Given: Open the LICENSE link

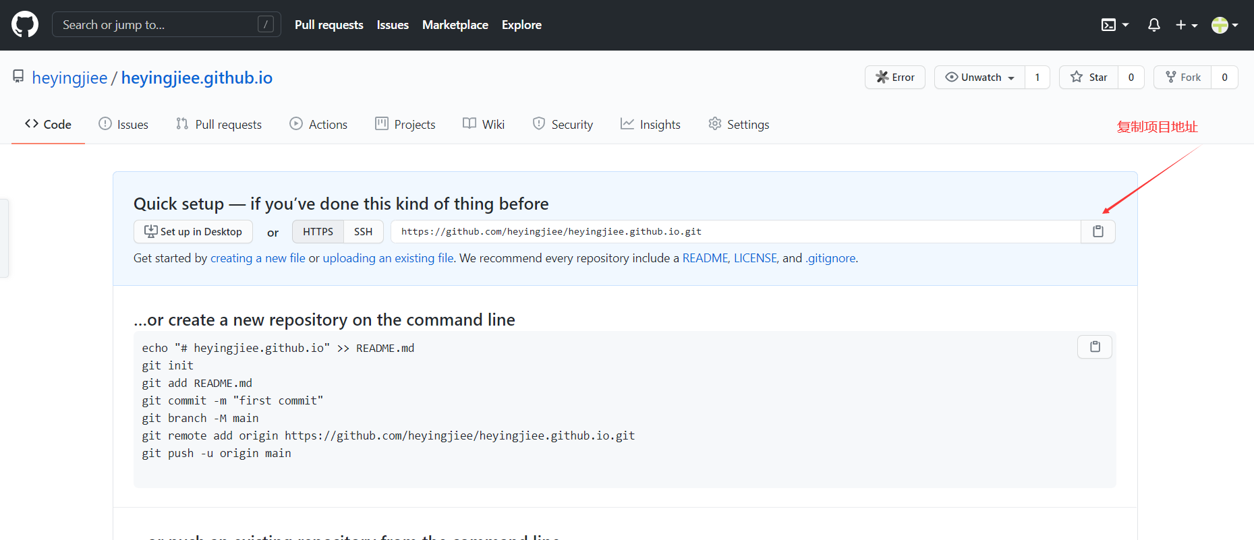Looking at the screenshot, I should coord(756,258).
